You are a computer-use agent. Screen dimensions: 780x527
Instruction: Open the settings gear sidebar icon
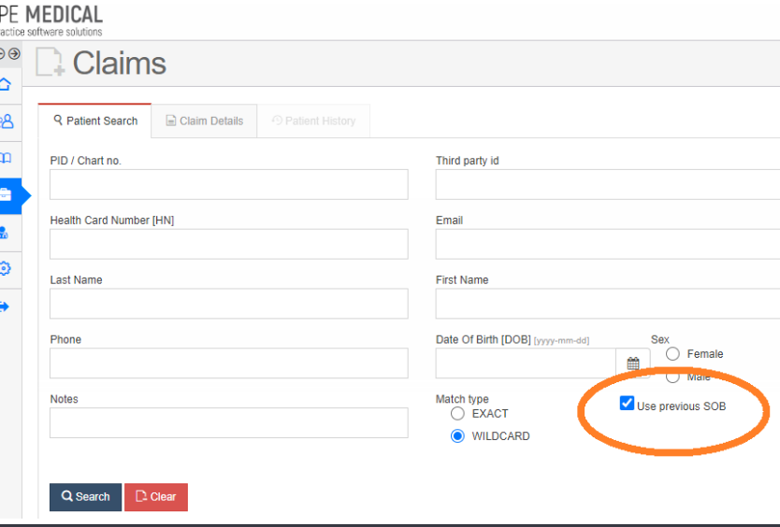pyautogui.click(x=5, y=269)
